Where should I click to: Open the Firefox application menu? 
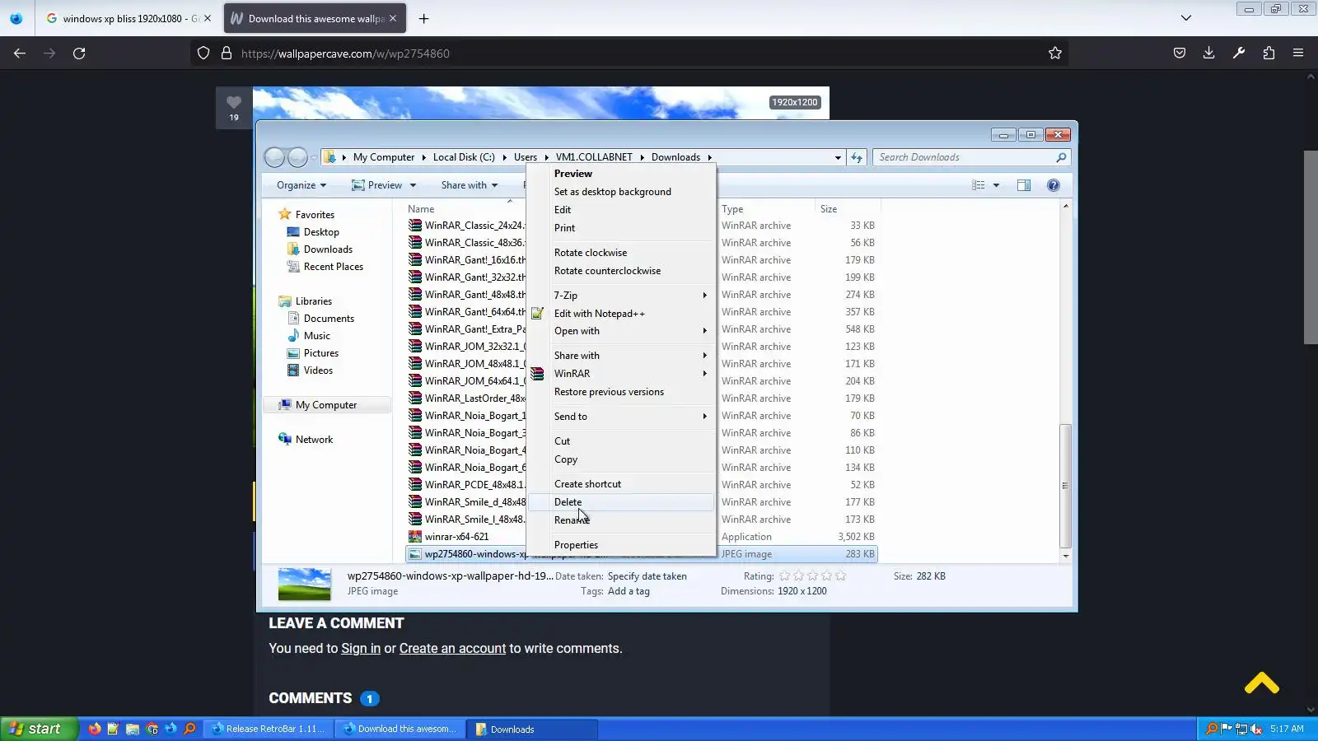coord(1298,54)
